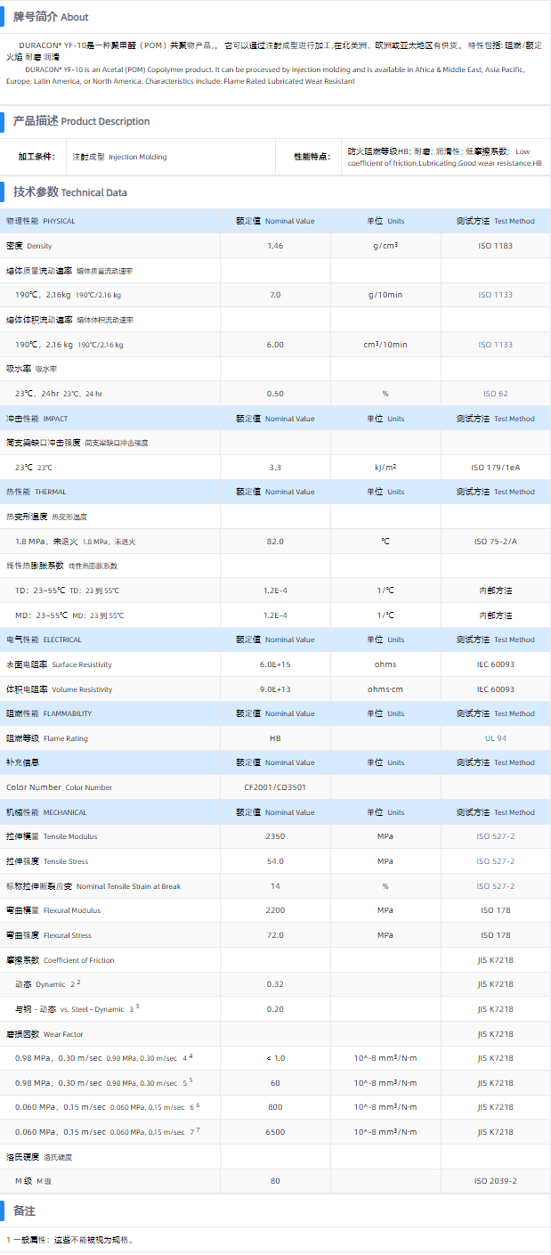Click footnote 7 superscript in the 6500 row
Image resolution: width=551 pixels, height=1255 pixels.
(x=198, y=1130)
